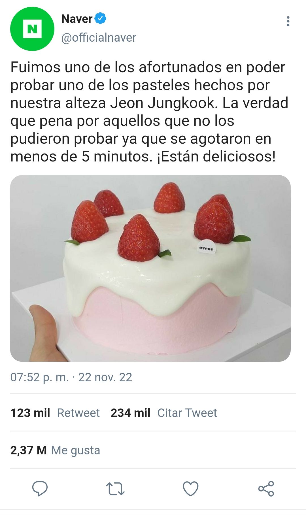Open Naver's green profile avatar
306x515 pixels.
click(x=32, y=29)
